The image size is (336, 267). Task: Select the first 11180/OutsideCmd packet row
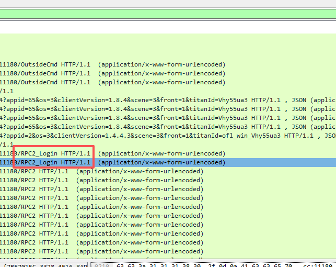(x=168, y=64)
